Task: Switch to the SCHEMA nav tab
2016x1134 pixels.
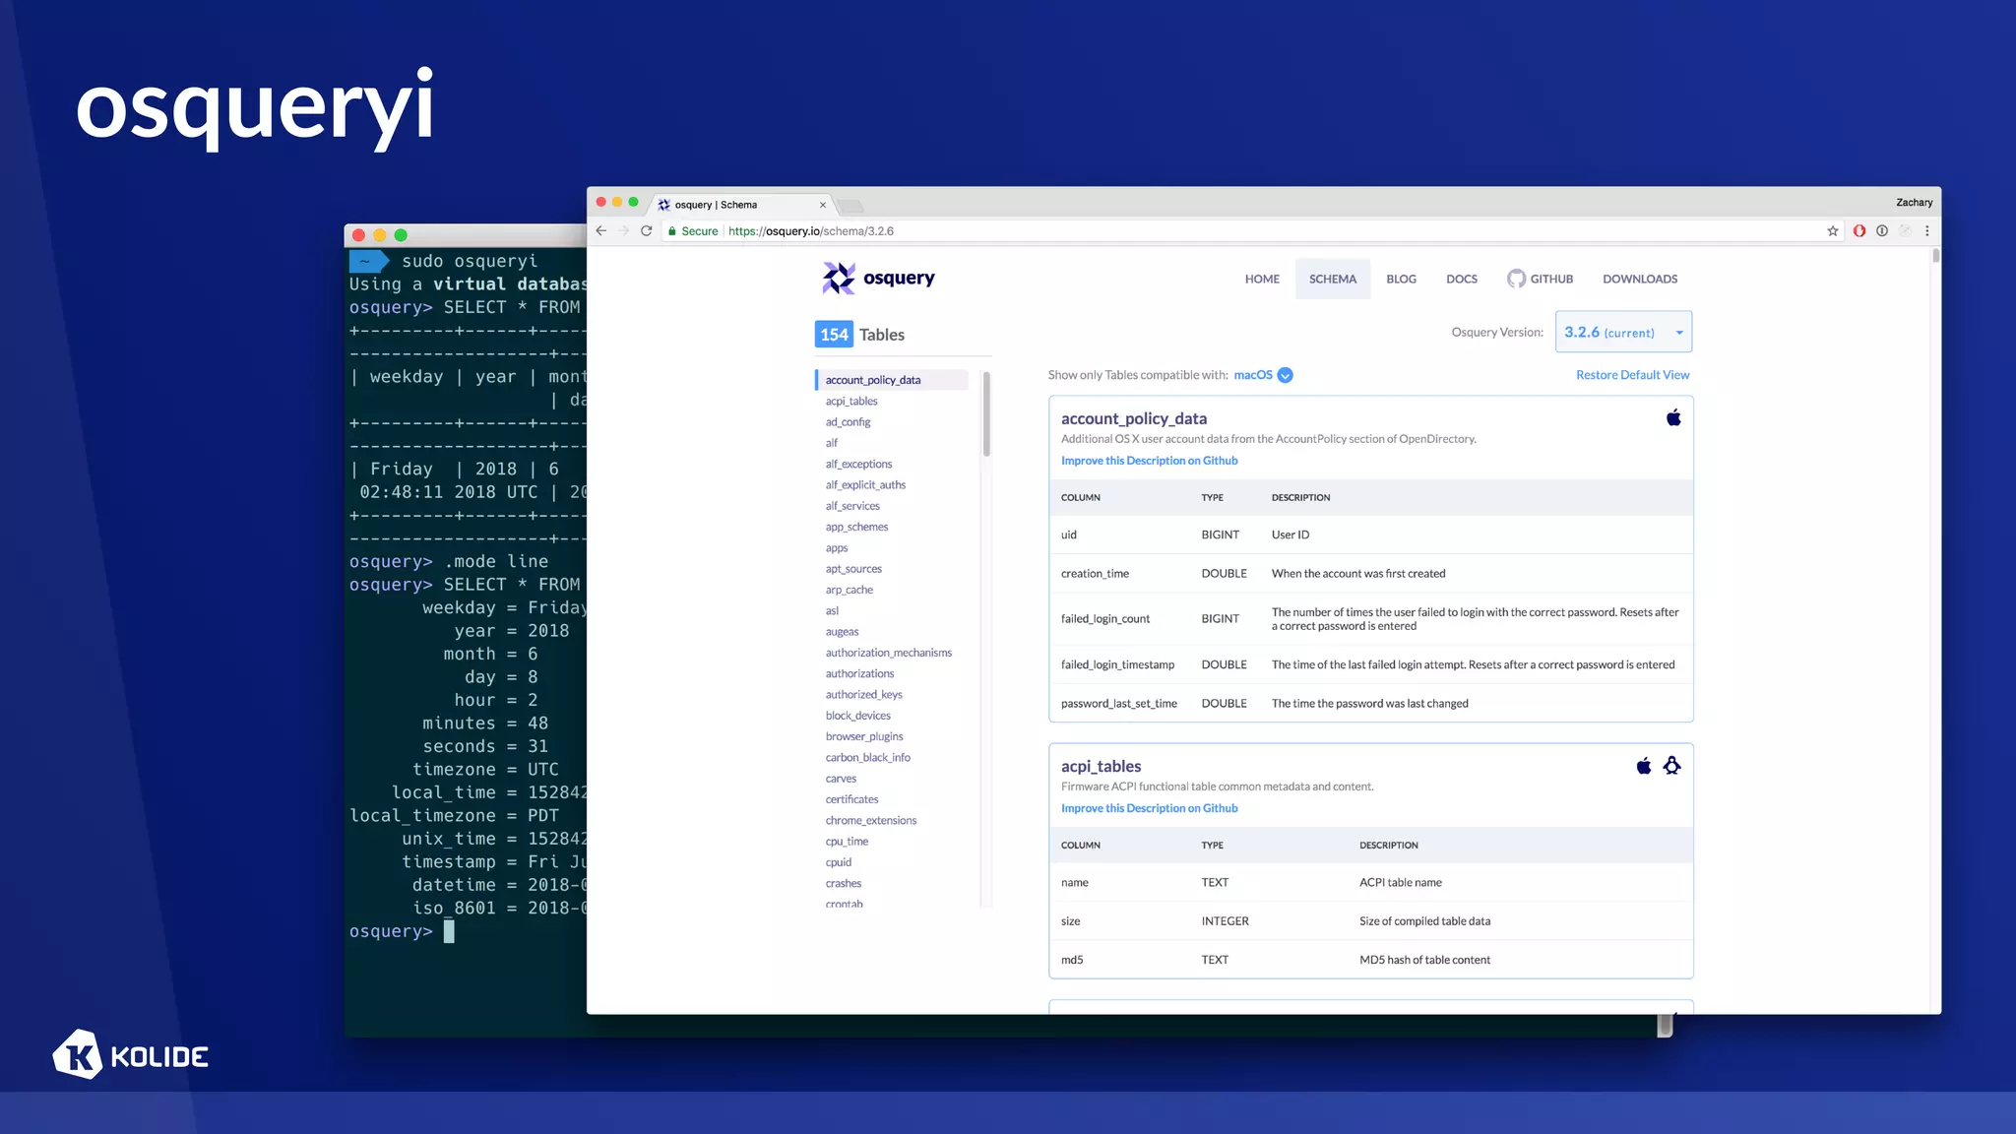Action: click(x=1332, y=280)
